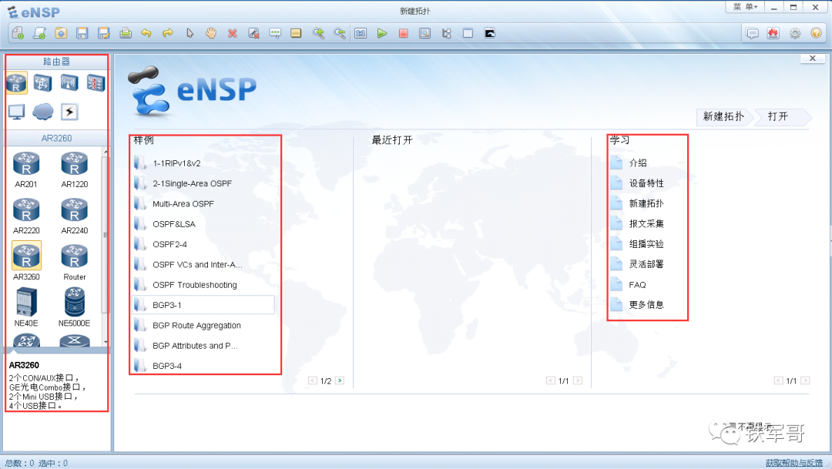Go to next page of 样例 samples
Image resolution: width=832 pixels, height=469 pixels.
point(339,380)
